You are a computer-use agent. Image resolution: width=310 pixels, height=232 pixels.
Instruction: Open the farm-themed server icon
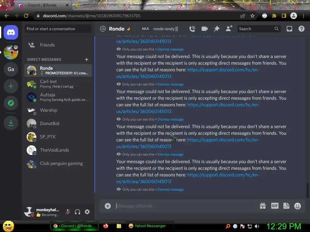click(x=11, y=52)
